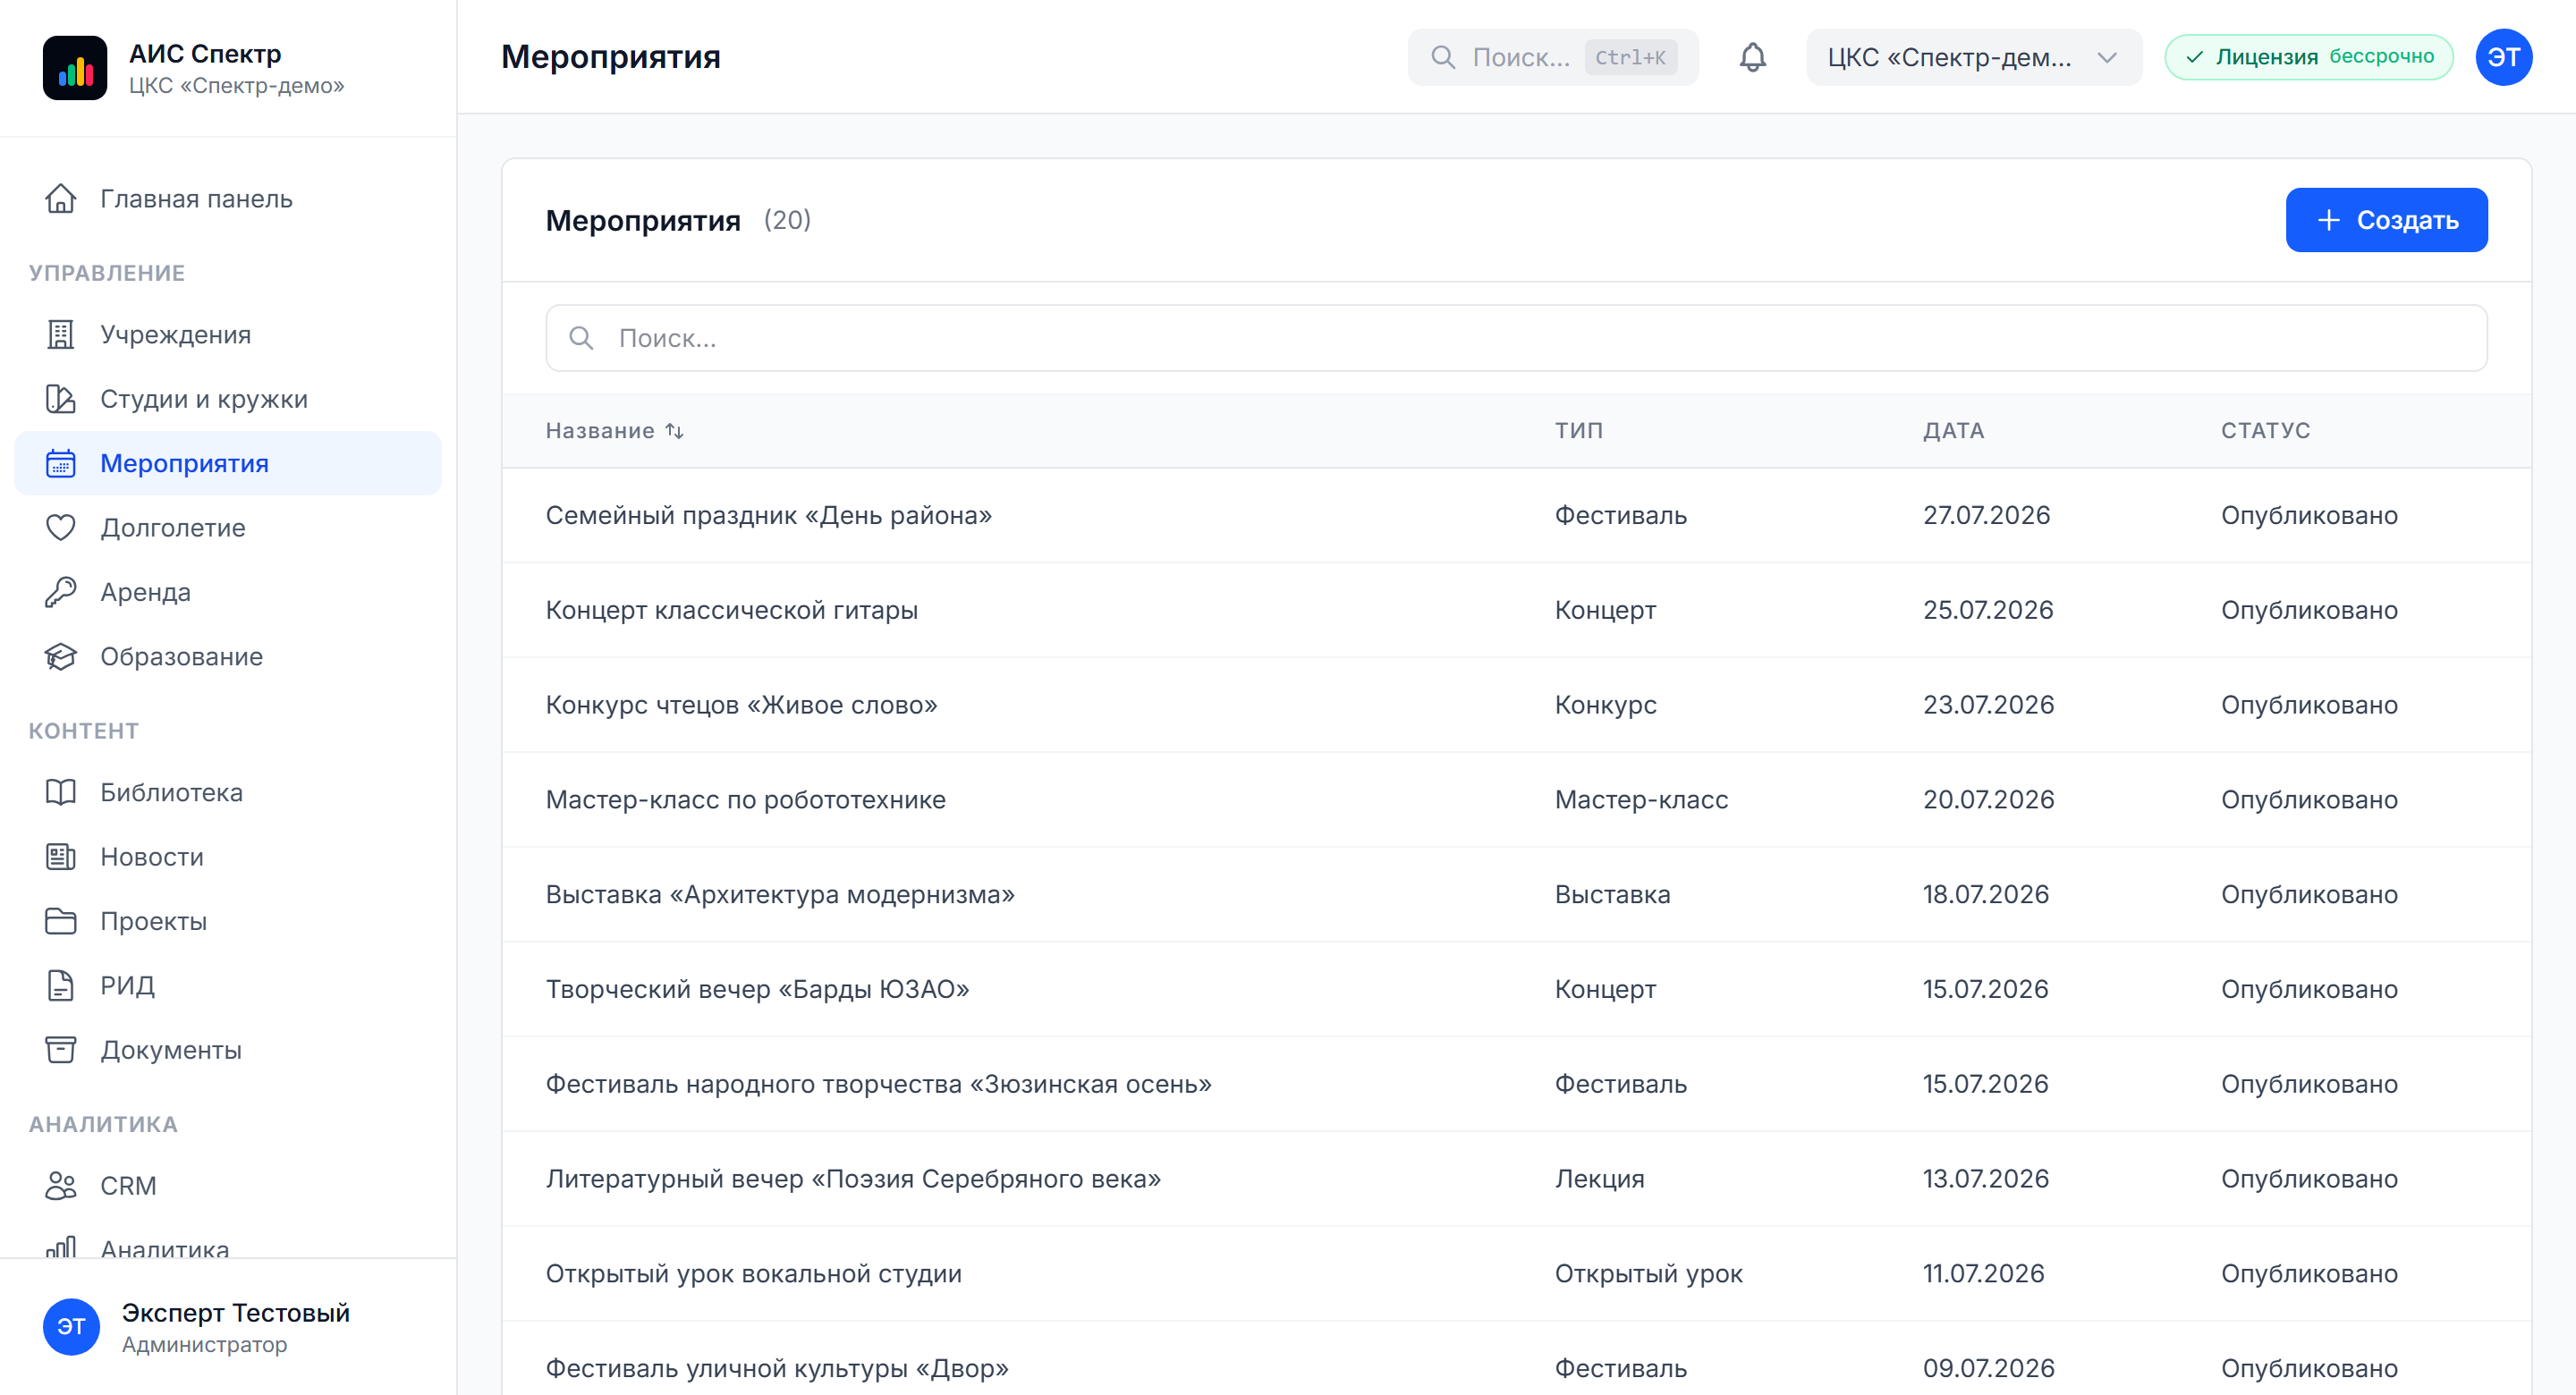Open Творческий вечер «Барды ЮЗАО»

pyautogui.click(x=1516, y=989)
